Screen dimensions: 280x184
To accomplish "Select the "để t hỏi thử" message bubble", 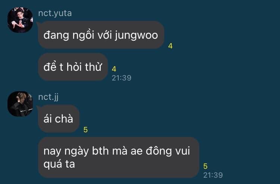I will pos(73,67).
